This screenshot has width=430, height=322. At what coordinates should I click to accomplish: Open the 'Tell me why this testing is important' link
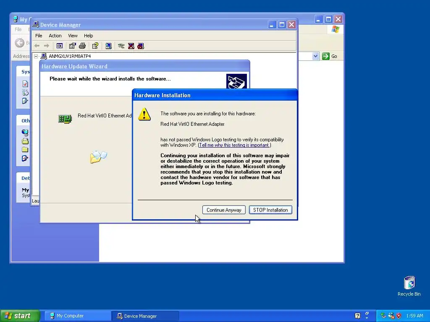234,145
